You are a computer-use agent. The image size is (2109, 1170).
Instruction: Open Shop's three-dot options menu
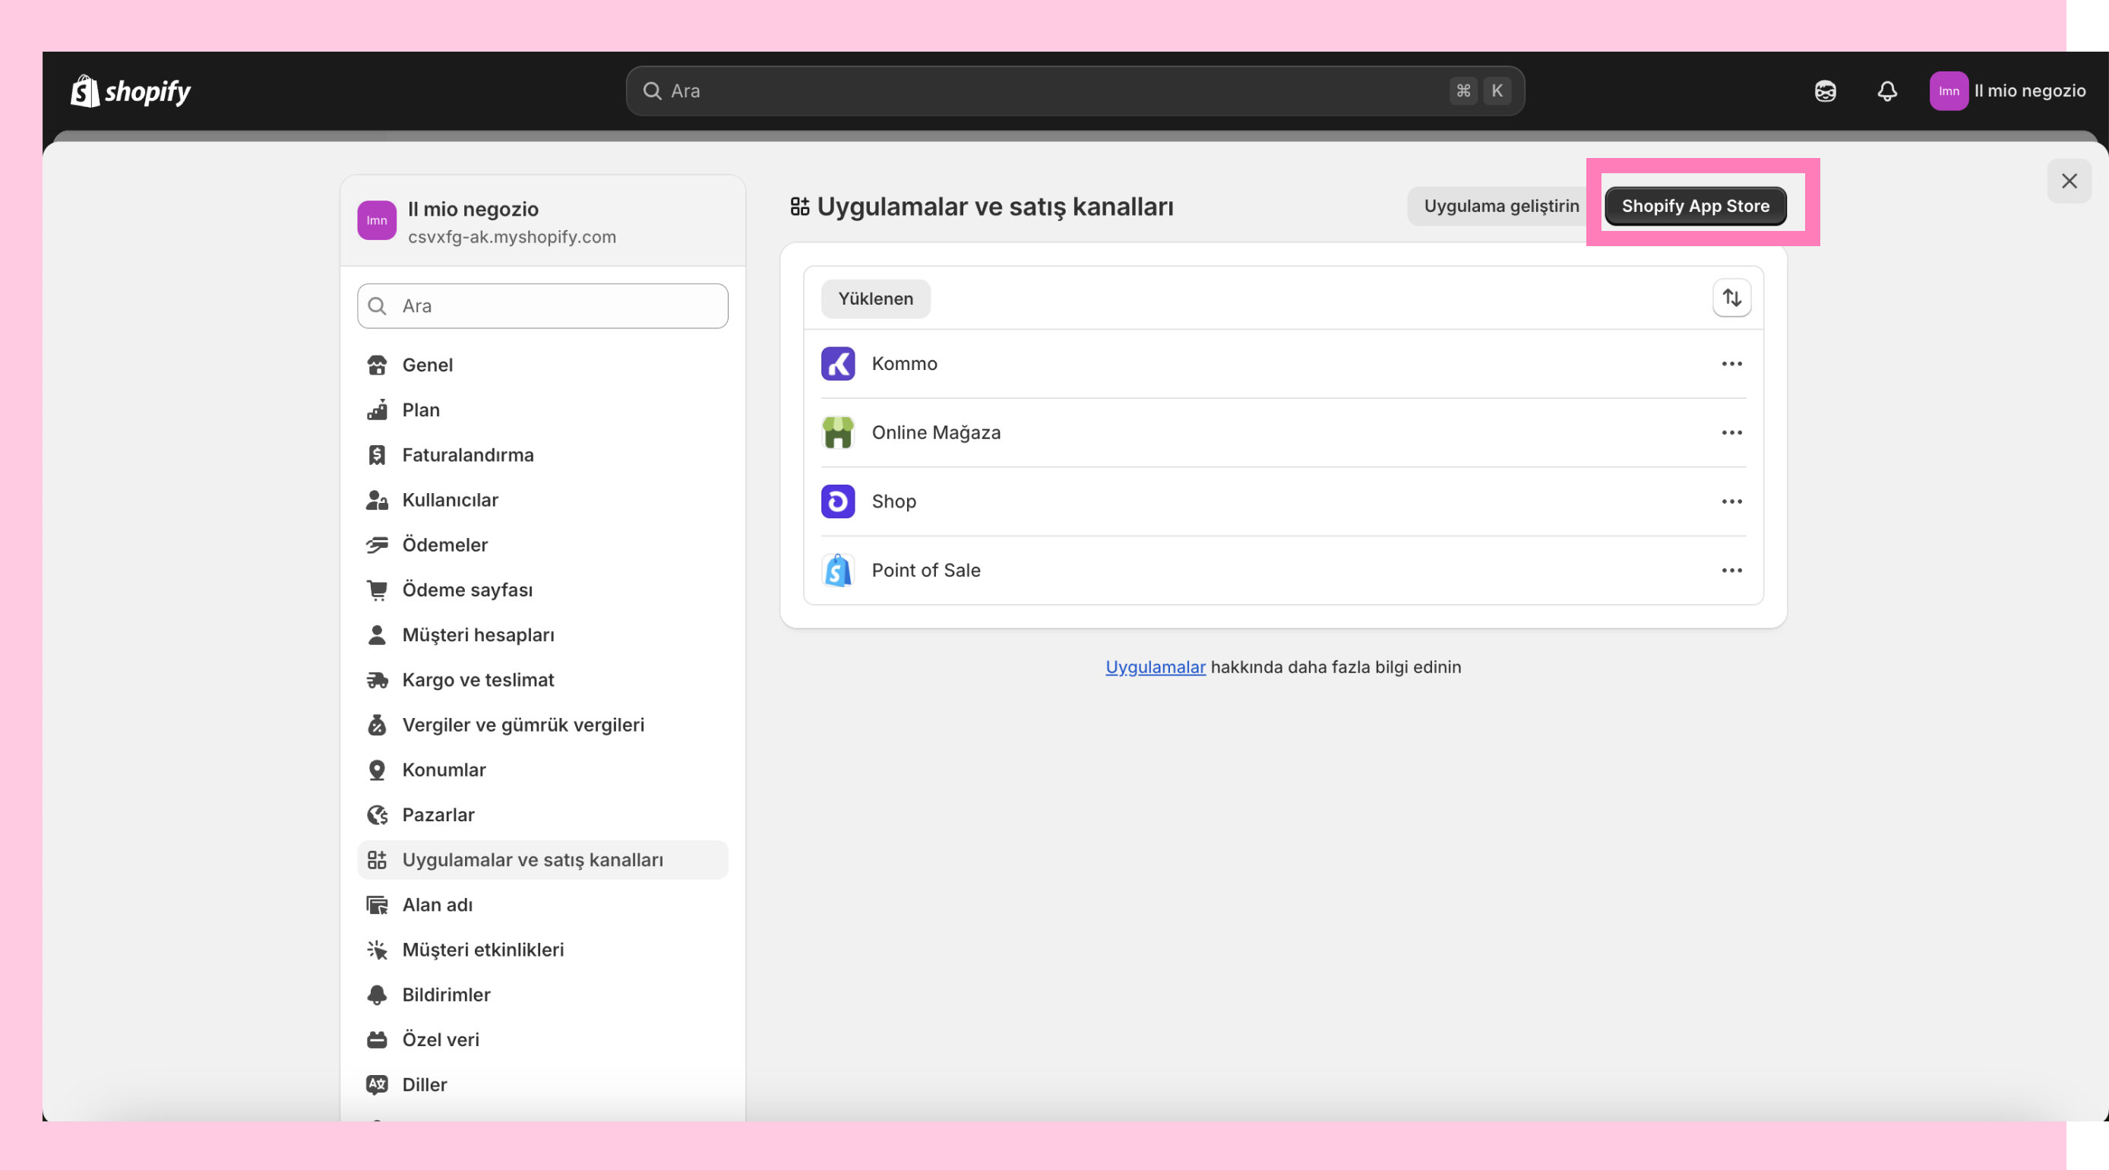point(1731,501)
